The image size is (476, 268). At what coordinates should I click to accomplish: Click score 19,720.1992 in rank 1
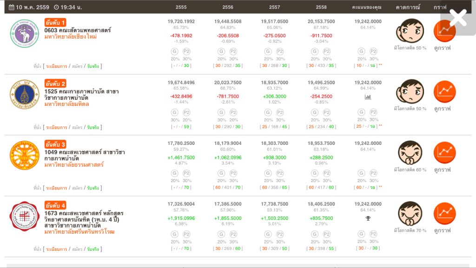[x=181, y=21]
